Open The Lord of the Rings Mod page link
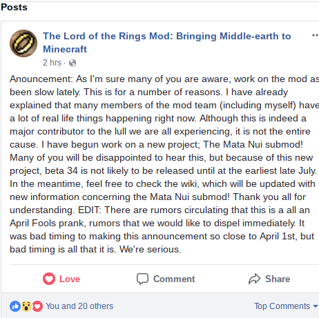Viewport: 319px width, 318px height. 167,43
